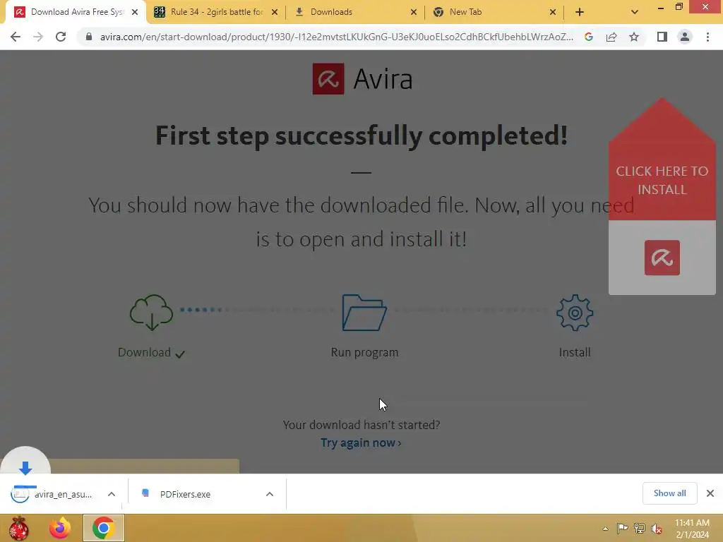The width and height of the screenshot is (723, 542).
Task: Click the muted volume tray icon
Action: (x=656, y=529)
